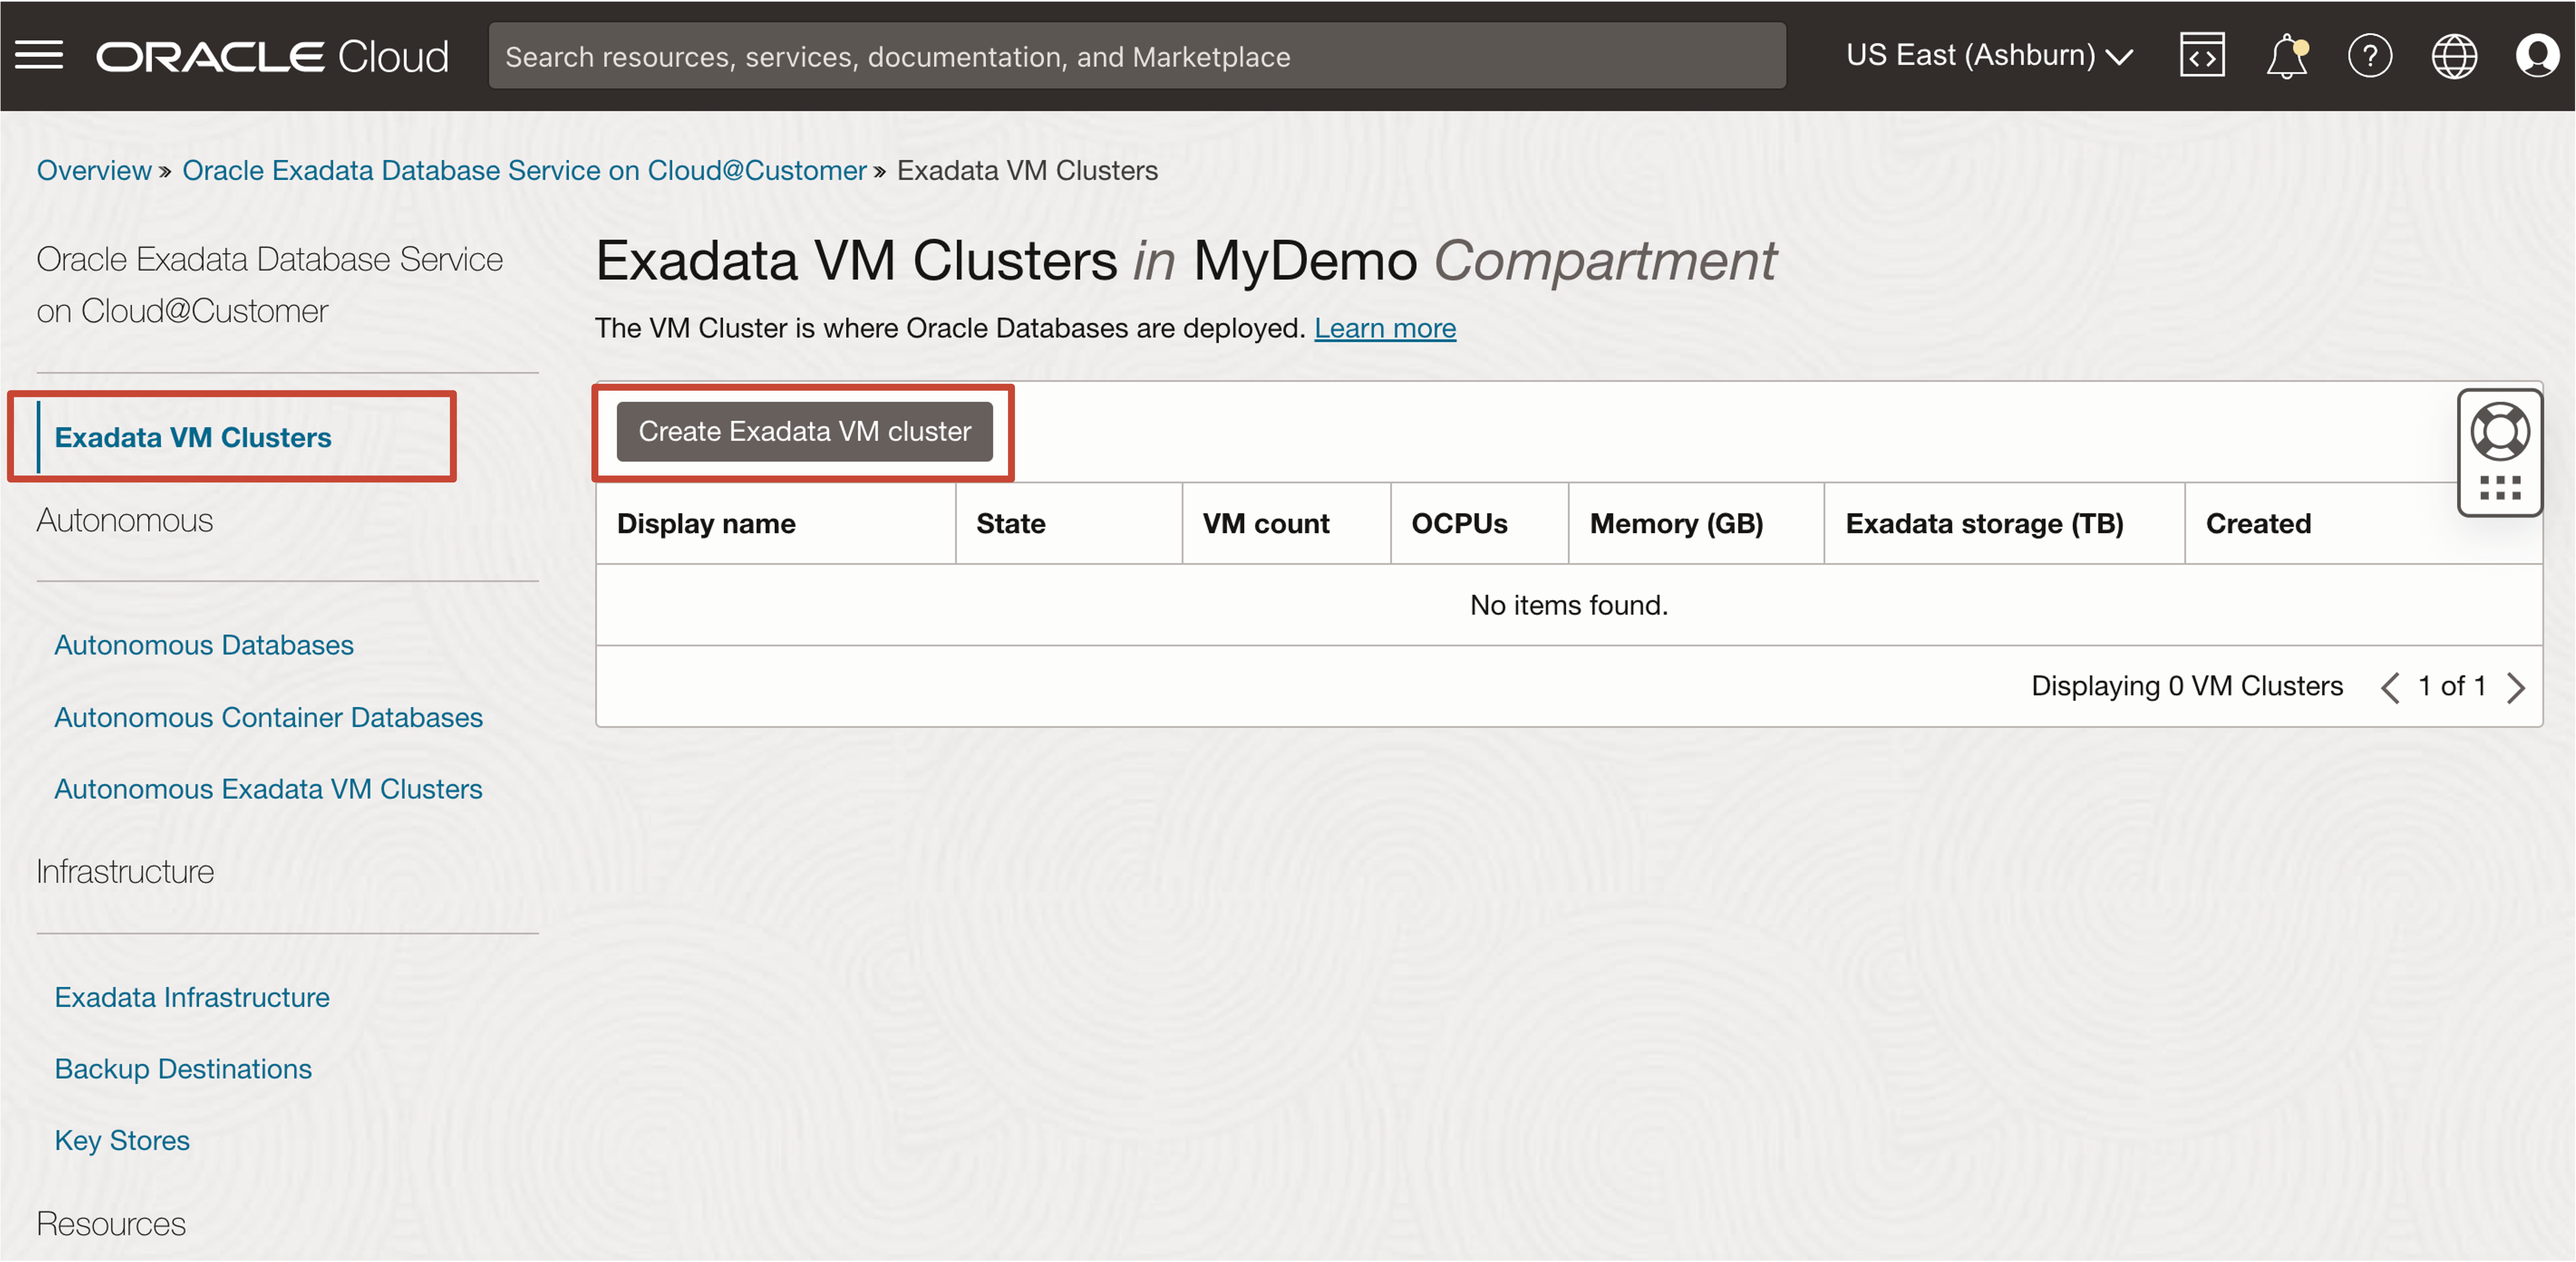Viewport: 2576px width, 1262px height.
Task: Open Key Stores in the sidebar
Action: coord(122,1139)
